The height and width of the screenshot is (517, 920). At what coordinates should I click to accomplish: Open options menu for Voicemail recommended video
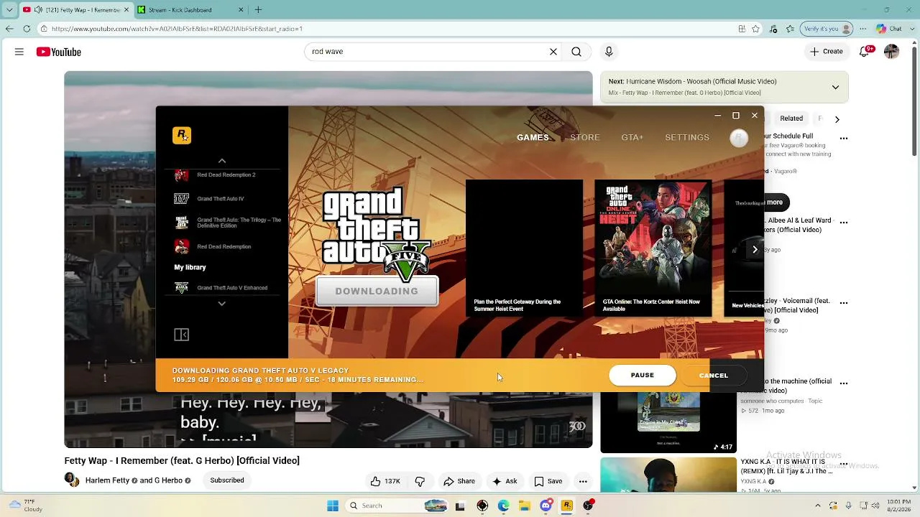[x=844, y=302]
